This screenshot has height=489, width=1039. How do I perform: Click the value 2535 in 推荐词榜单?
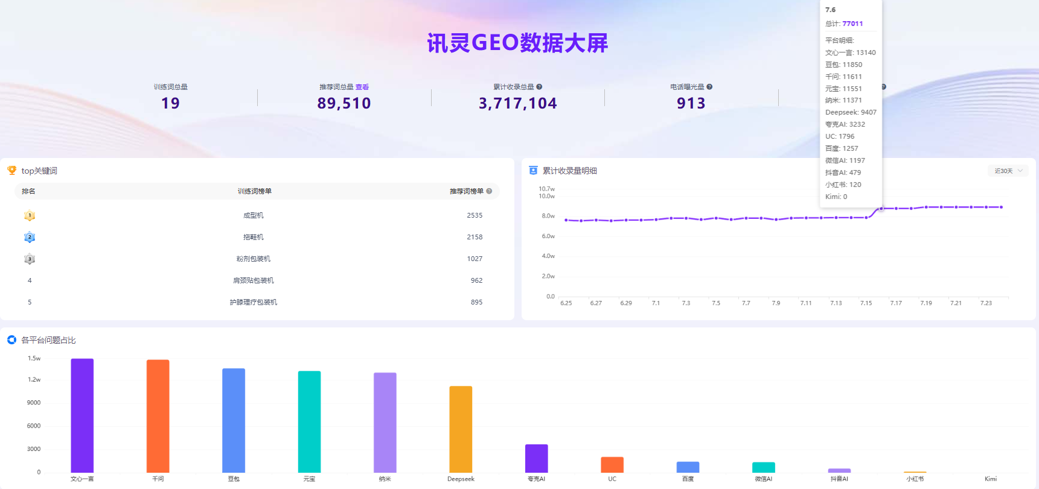click(x=475, y=215)
